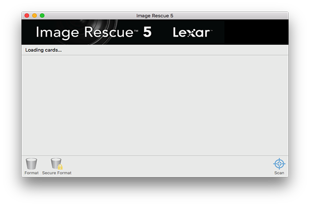Click the "Image Rescue 5" window title text
The image size is (310, 206).
(154, 16)
